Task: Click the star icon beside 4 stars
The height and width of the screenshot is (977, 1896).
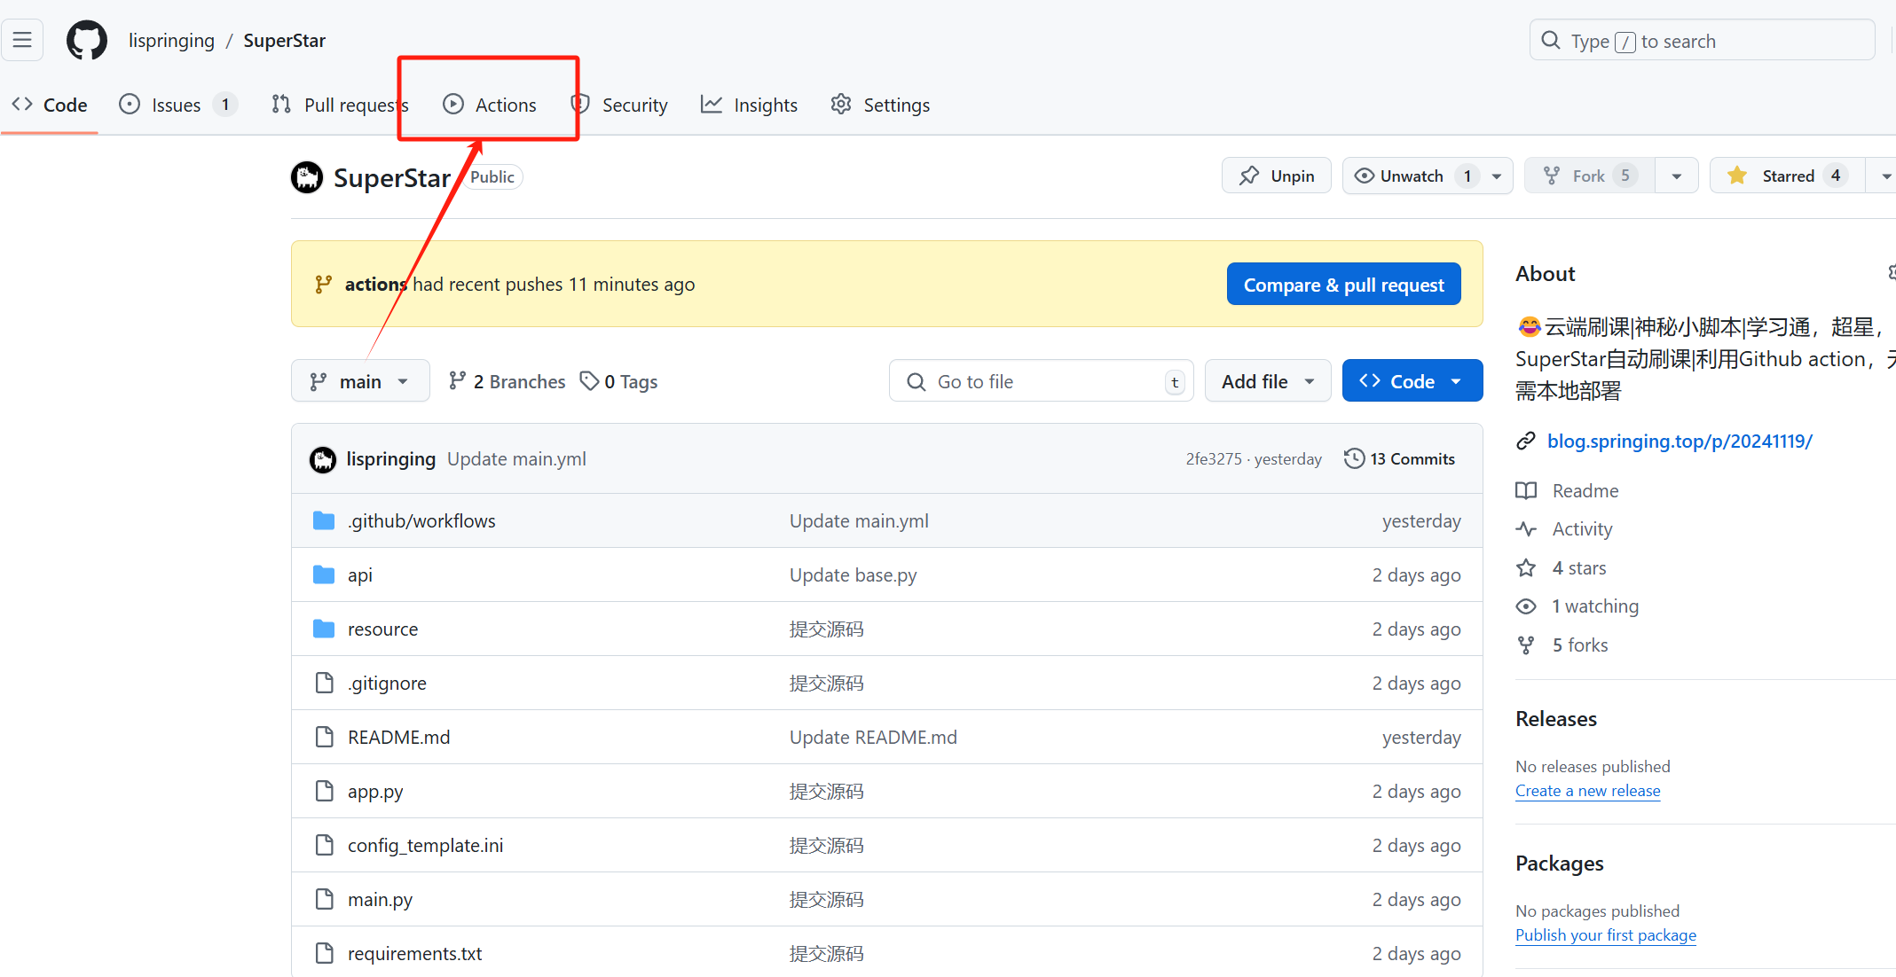Action: (1526, 567)
